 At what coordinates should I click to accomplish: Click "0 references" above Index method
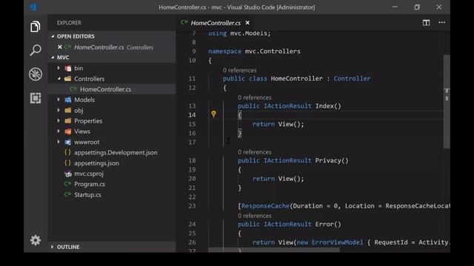255,98
